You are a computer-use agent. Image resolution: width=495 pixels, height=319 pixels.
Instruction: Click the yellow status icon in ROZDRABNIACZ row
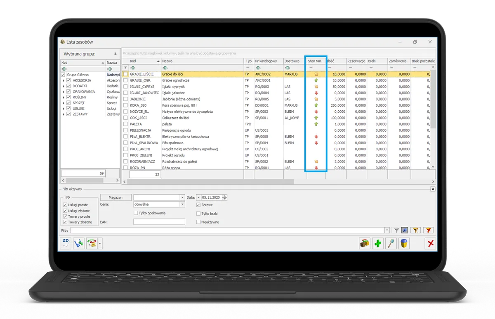click(x=316, y=161)
